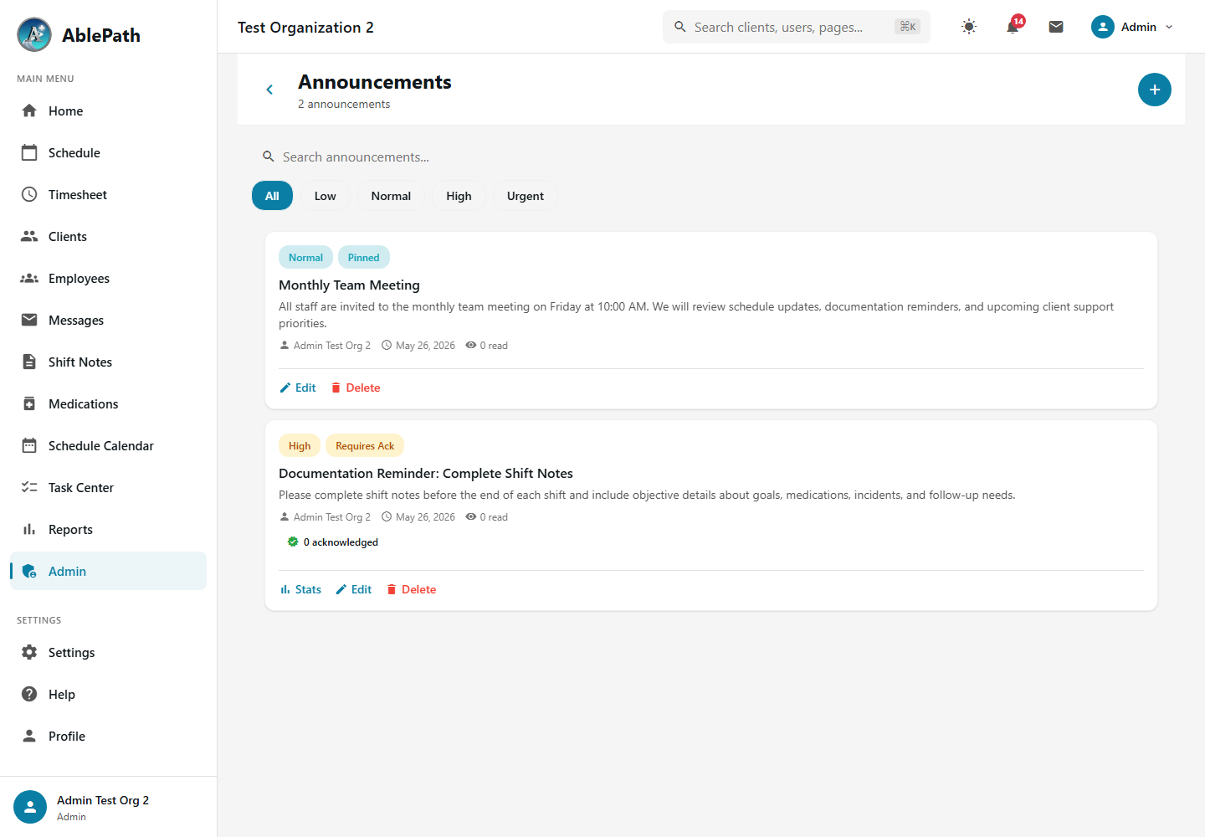Click the Admin shield icon
The height and width of the screenshot is (837, 1205).
tap(29, 571)
